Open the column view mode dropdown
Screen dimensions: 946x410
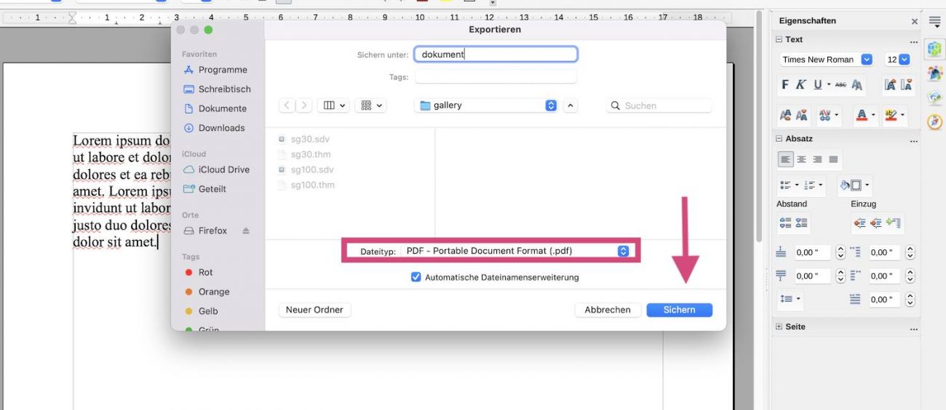pos(335,105)
